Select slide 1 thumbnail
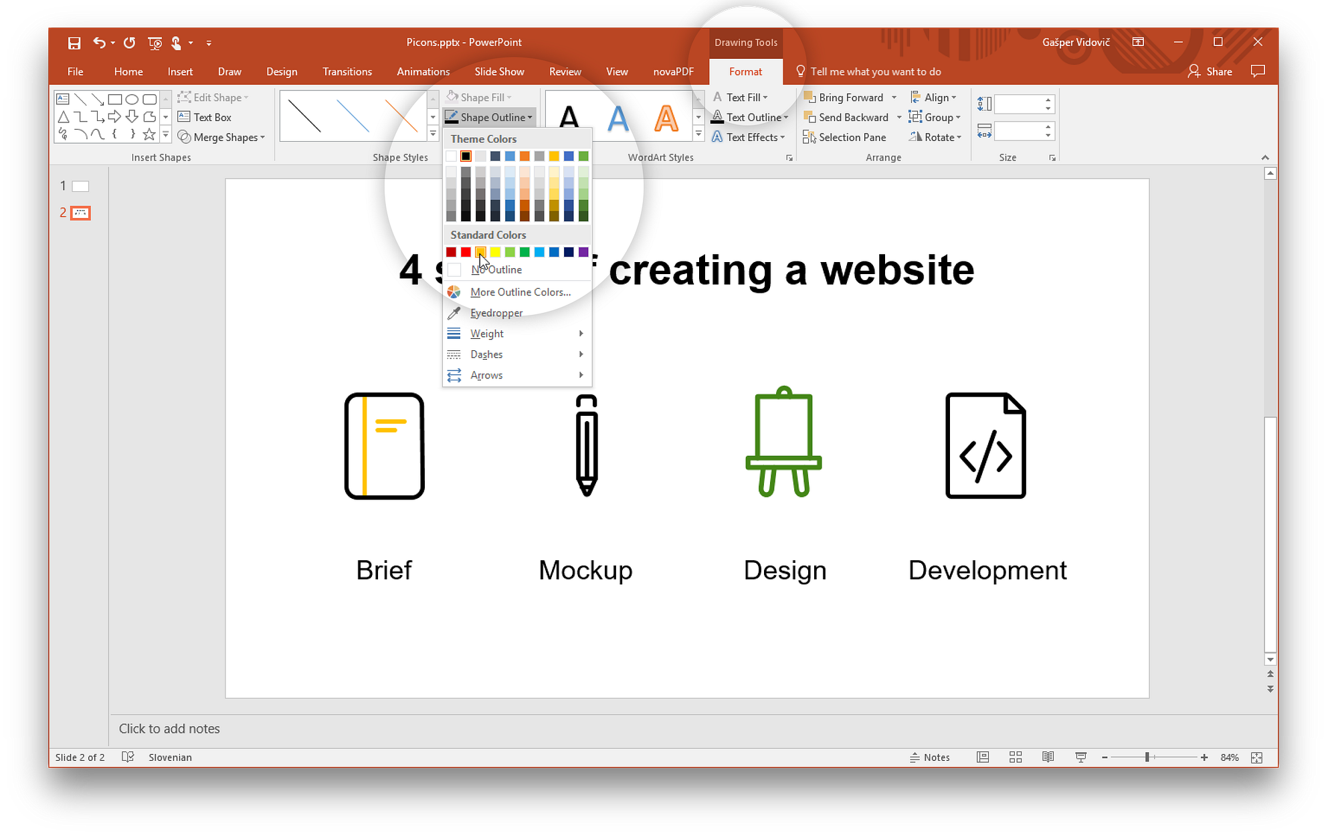This screenshot has height=837, width=1338. coord(80,186)
